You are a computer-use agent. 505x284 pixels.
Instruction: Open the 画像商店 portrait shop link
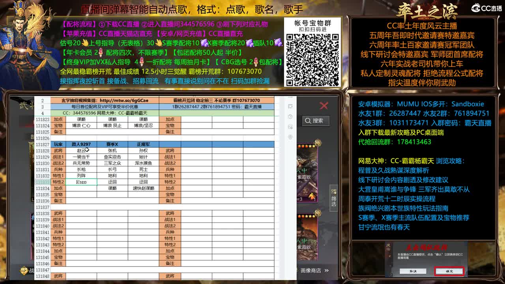pos(311,271)
